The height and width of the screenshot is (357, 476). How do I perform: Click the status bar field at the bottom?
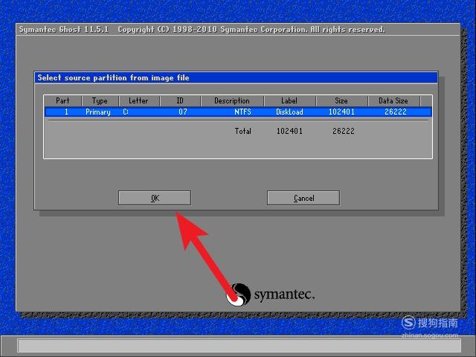pos(239,346)
